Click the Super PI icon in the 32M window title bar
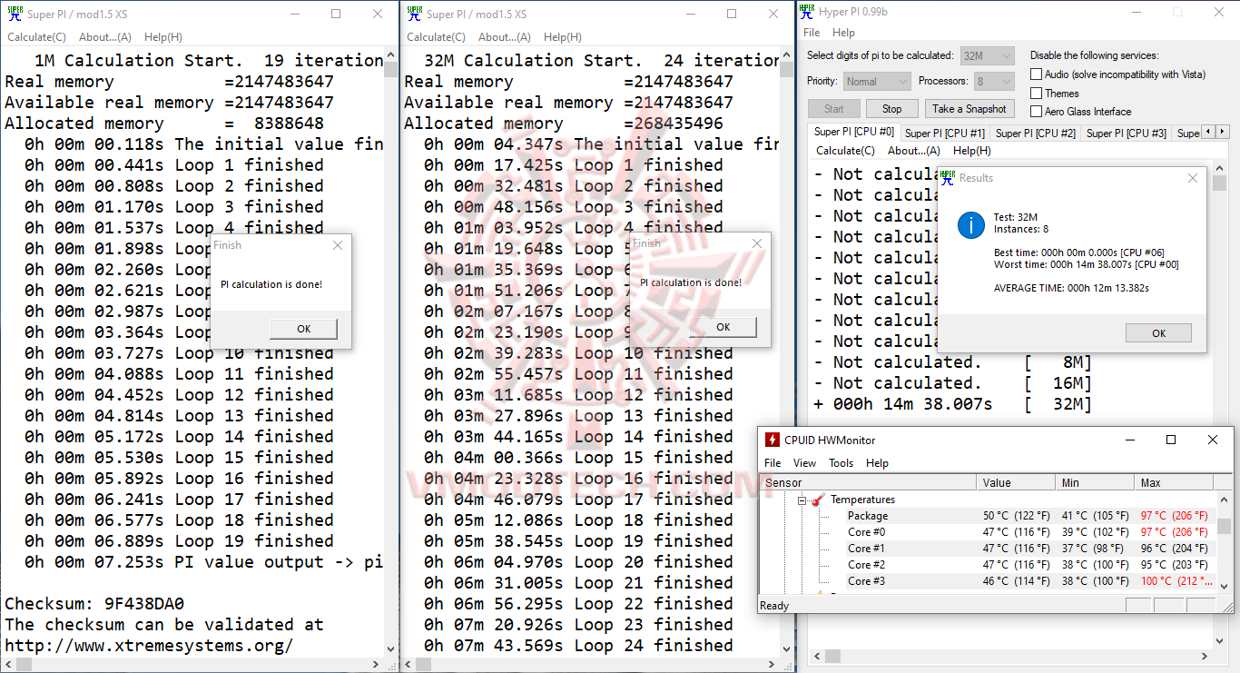The width and height of the screenshot is (1240, 673). point(415,14)
